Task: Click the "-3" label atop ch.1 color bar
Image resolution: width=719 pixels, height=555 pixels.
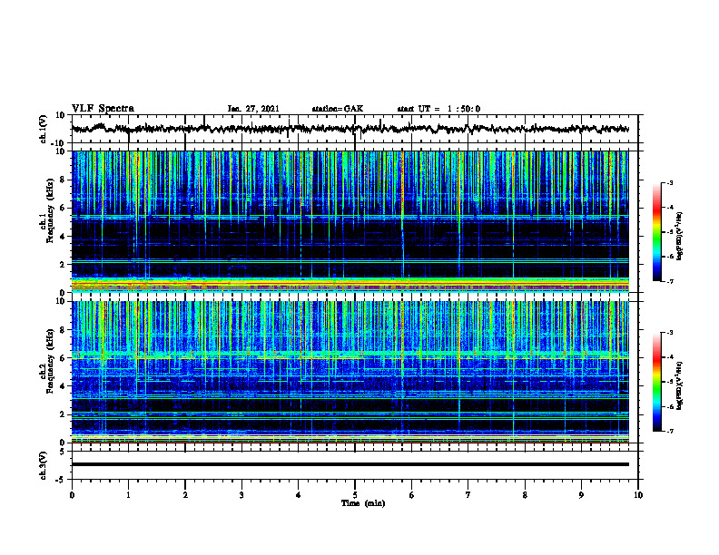Action: pyautogui.click(x=669, y=182)
